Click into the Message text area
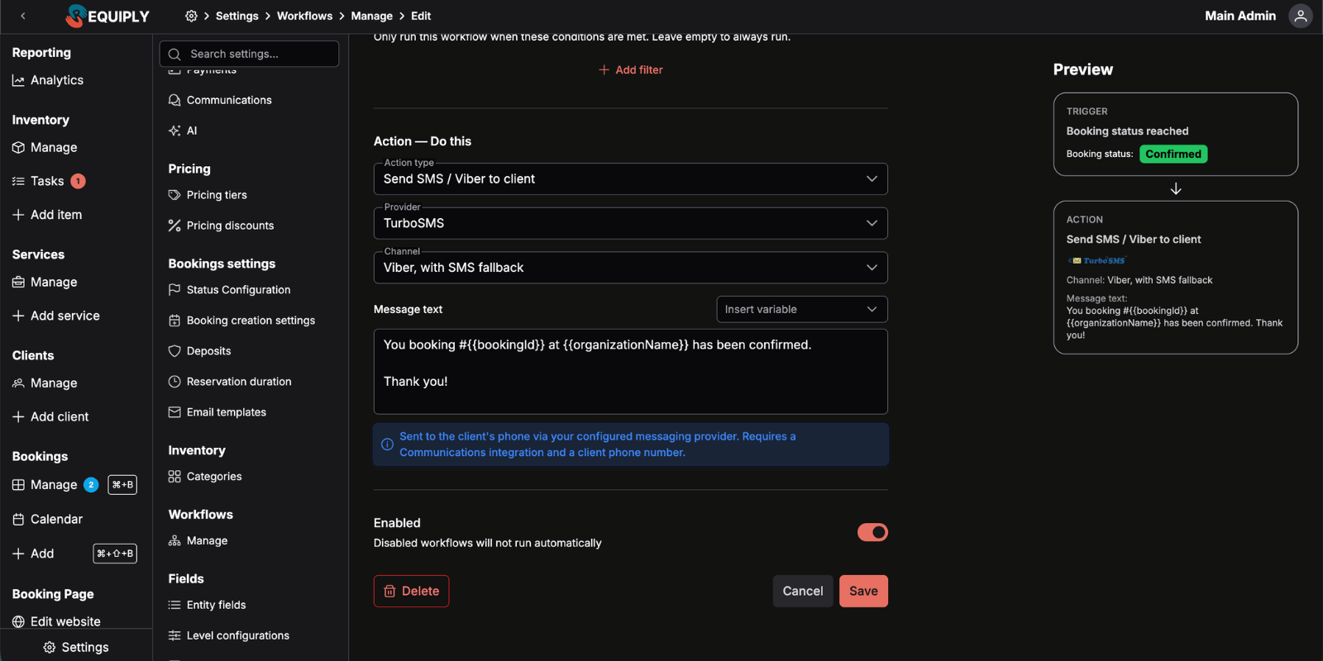 [631, 372]
